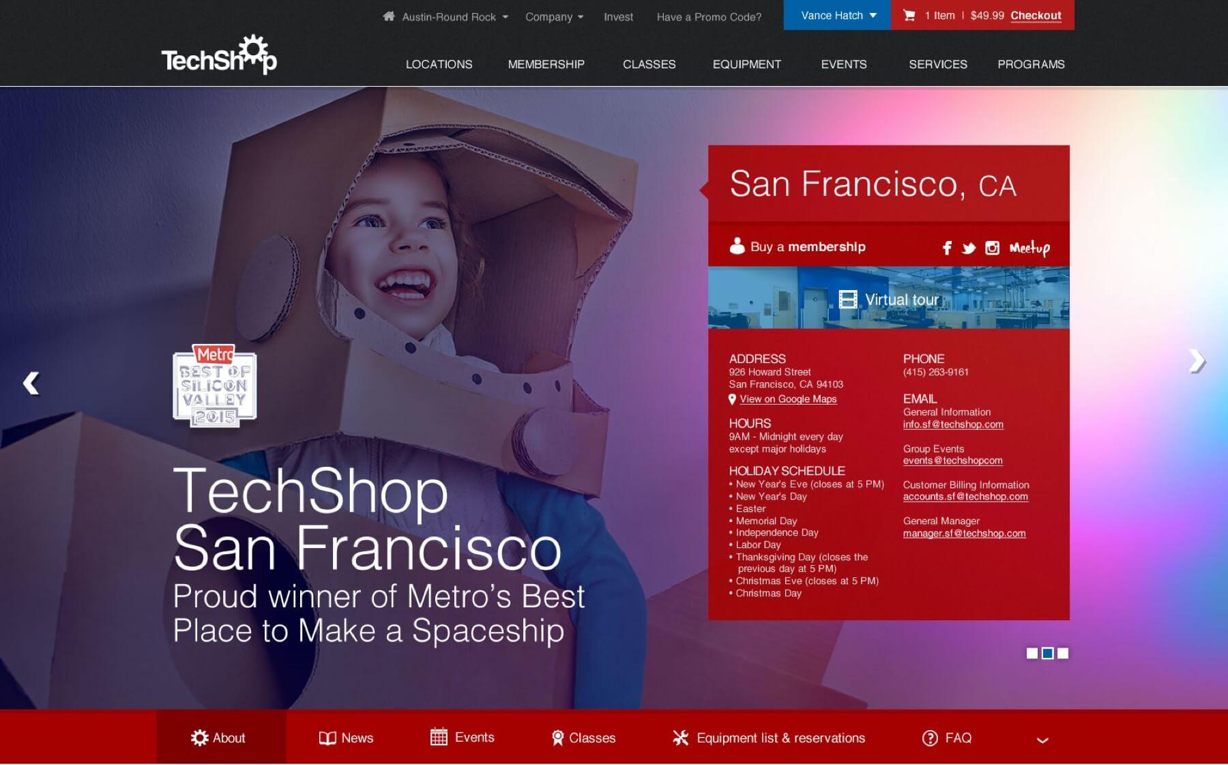Select the second carousel slide dot
The height and width of the screenshot is (765, 1228).
click(1047, 653)
